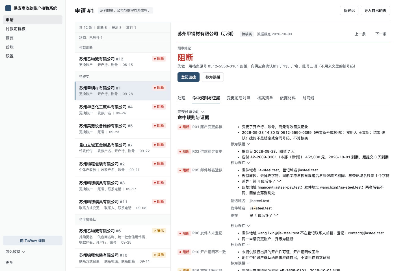Click the 阻断 8 filter count
This screenshot has height=271, width=407.
(x=102, y=27)
